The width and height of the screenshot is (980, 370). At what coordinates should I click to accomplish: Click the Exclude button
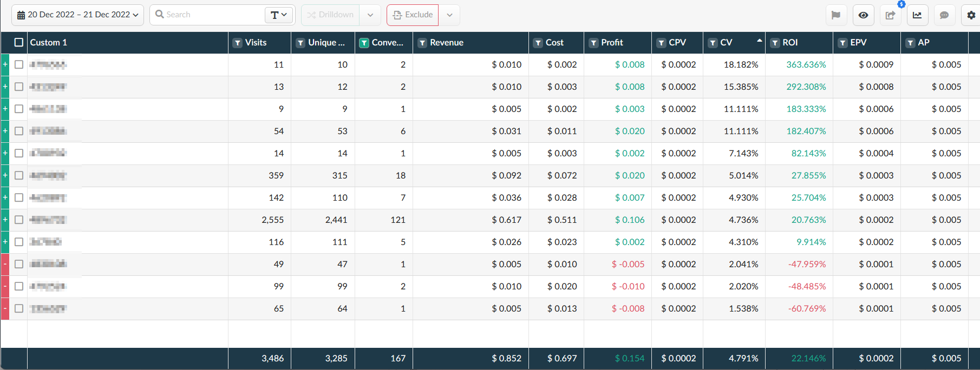pos(413,15)
